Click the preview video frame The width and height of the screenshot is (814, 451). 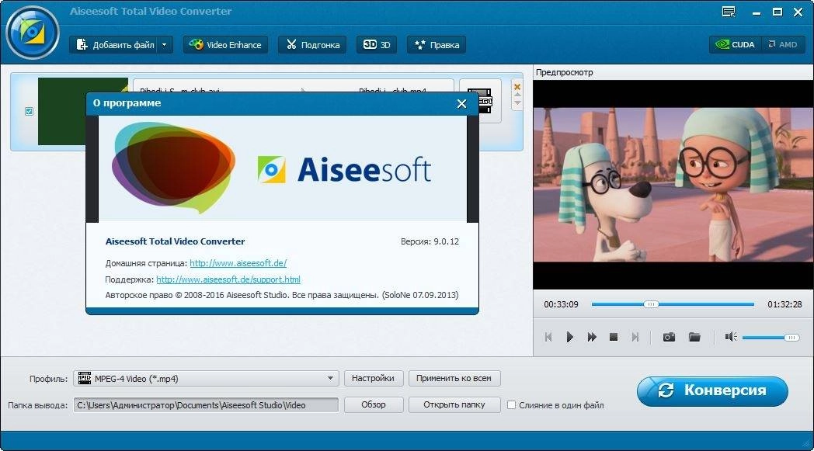(x=673, y=184)
